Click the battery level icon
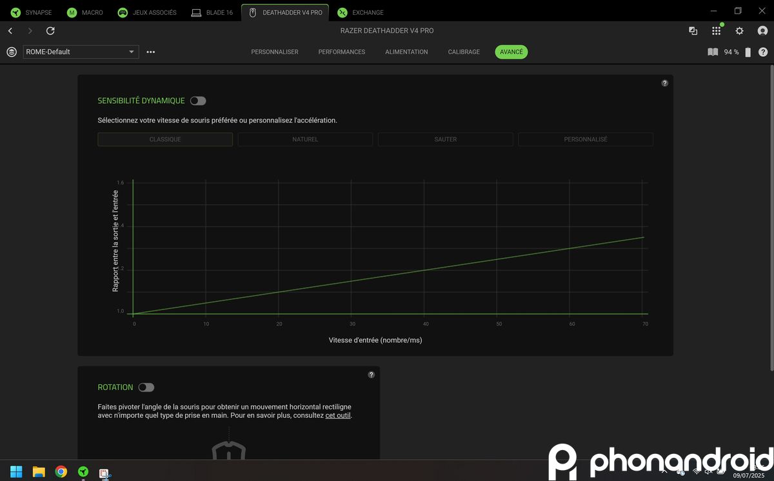Image resolution: width=774 pixels, height=481 pixels. (748, 52)
